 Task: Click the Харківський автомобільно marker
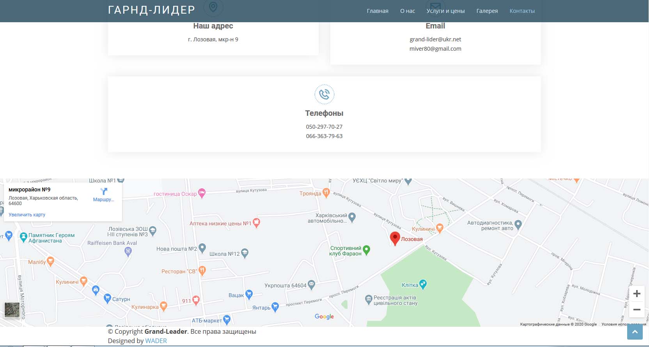click(352, 217)
